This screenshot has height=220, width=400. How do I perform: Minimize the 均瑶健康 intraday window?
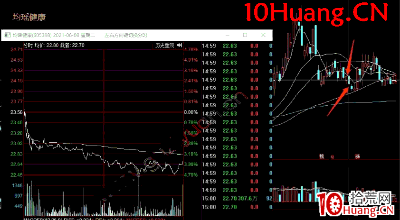(x=227, y=35)
